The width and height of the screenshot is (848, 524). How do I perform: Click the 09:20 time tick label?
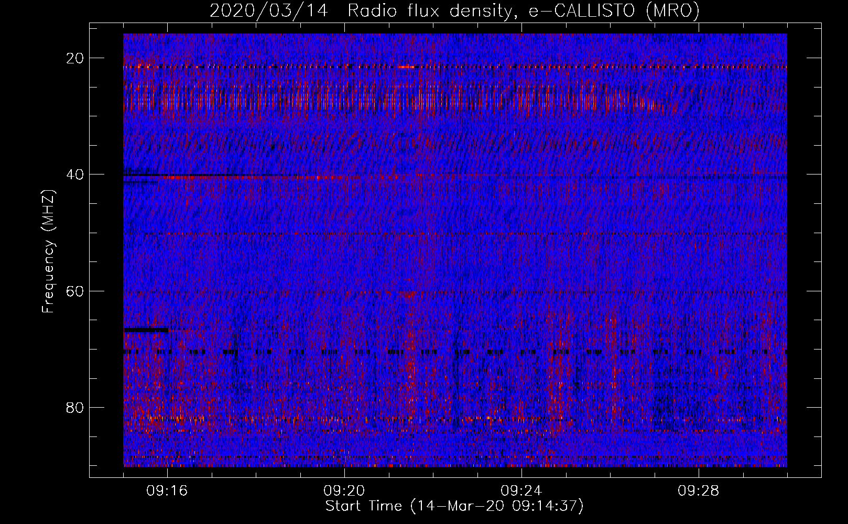(344, 491)
